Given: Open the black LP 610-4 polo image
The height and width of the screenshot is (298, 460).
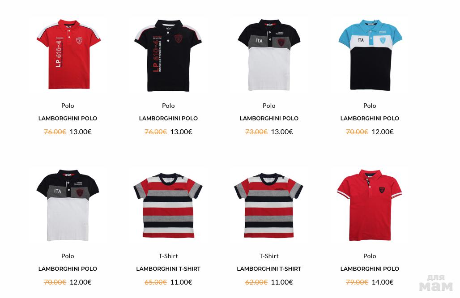Looking at the screenshot, I should pos(168,55).
